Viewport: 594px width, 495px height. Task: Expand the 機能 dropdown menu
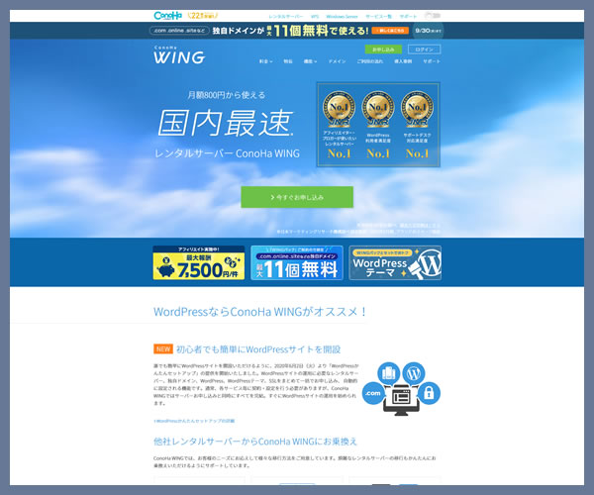[310, 61]
